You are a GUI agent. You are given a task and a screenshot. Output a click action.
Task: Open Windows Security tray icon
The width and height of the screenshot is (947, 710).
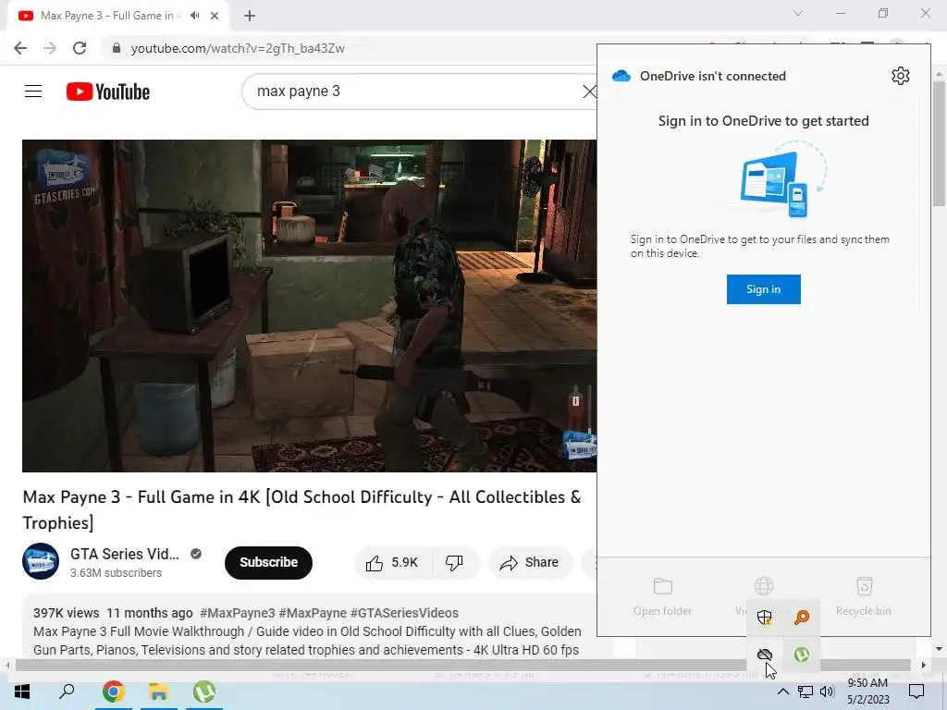[765, 617]
